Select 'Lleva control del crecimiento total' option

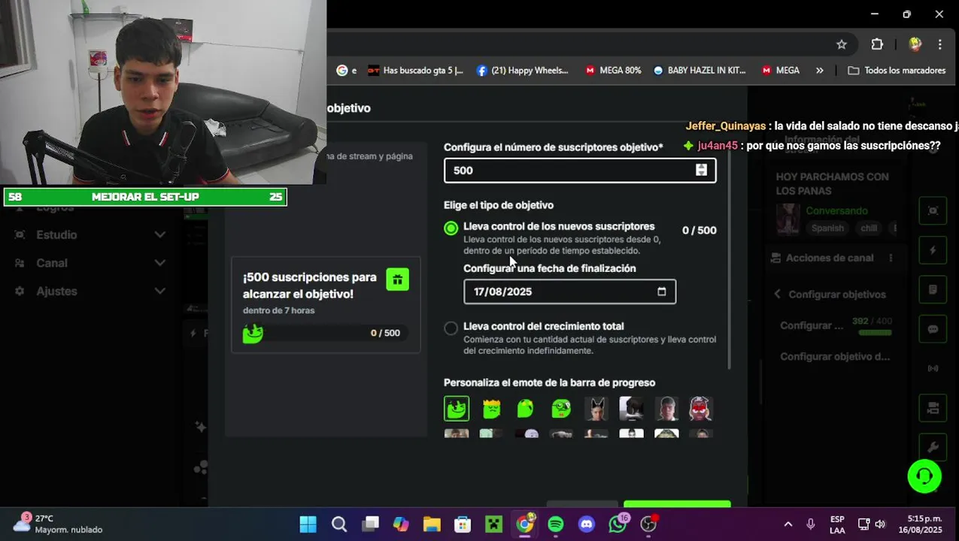coord(451,328)
